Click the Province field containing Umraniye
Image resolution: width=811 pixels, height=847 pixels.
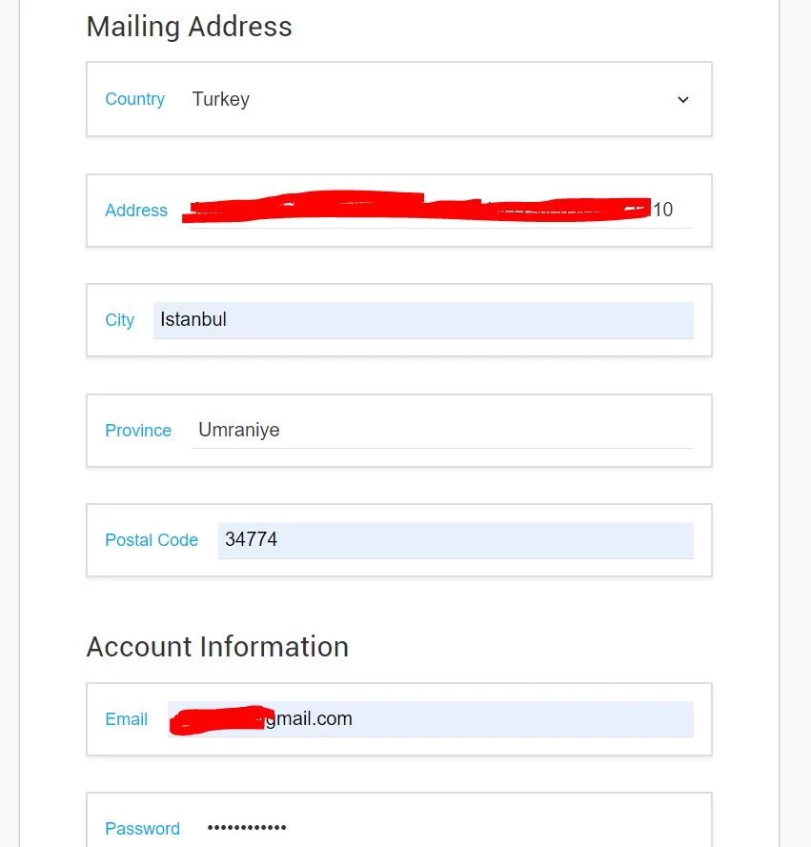coord(441,430)
